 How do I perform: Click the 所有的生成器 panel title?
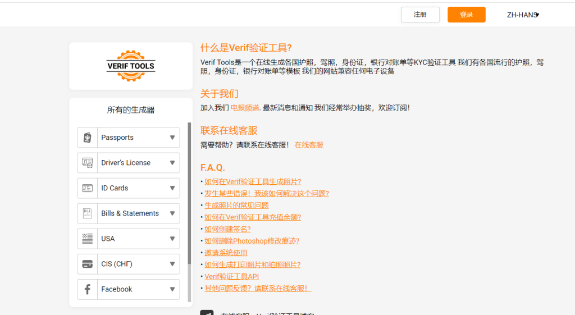131,110
